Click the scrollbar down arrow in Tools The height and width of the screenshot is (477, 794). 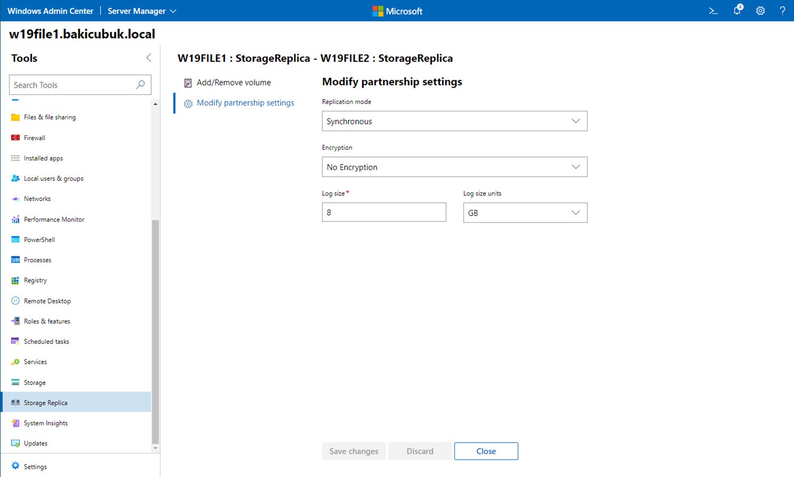[x=155, y=448]
